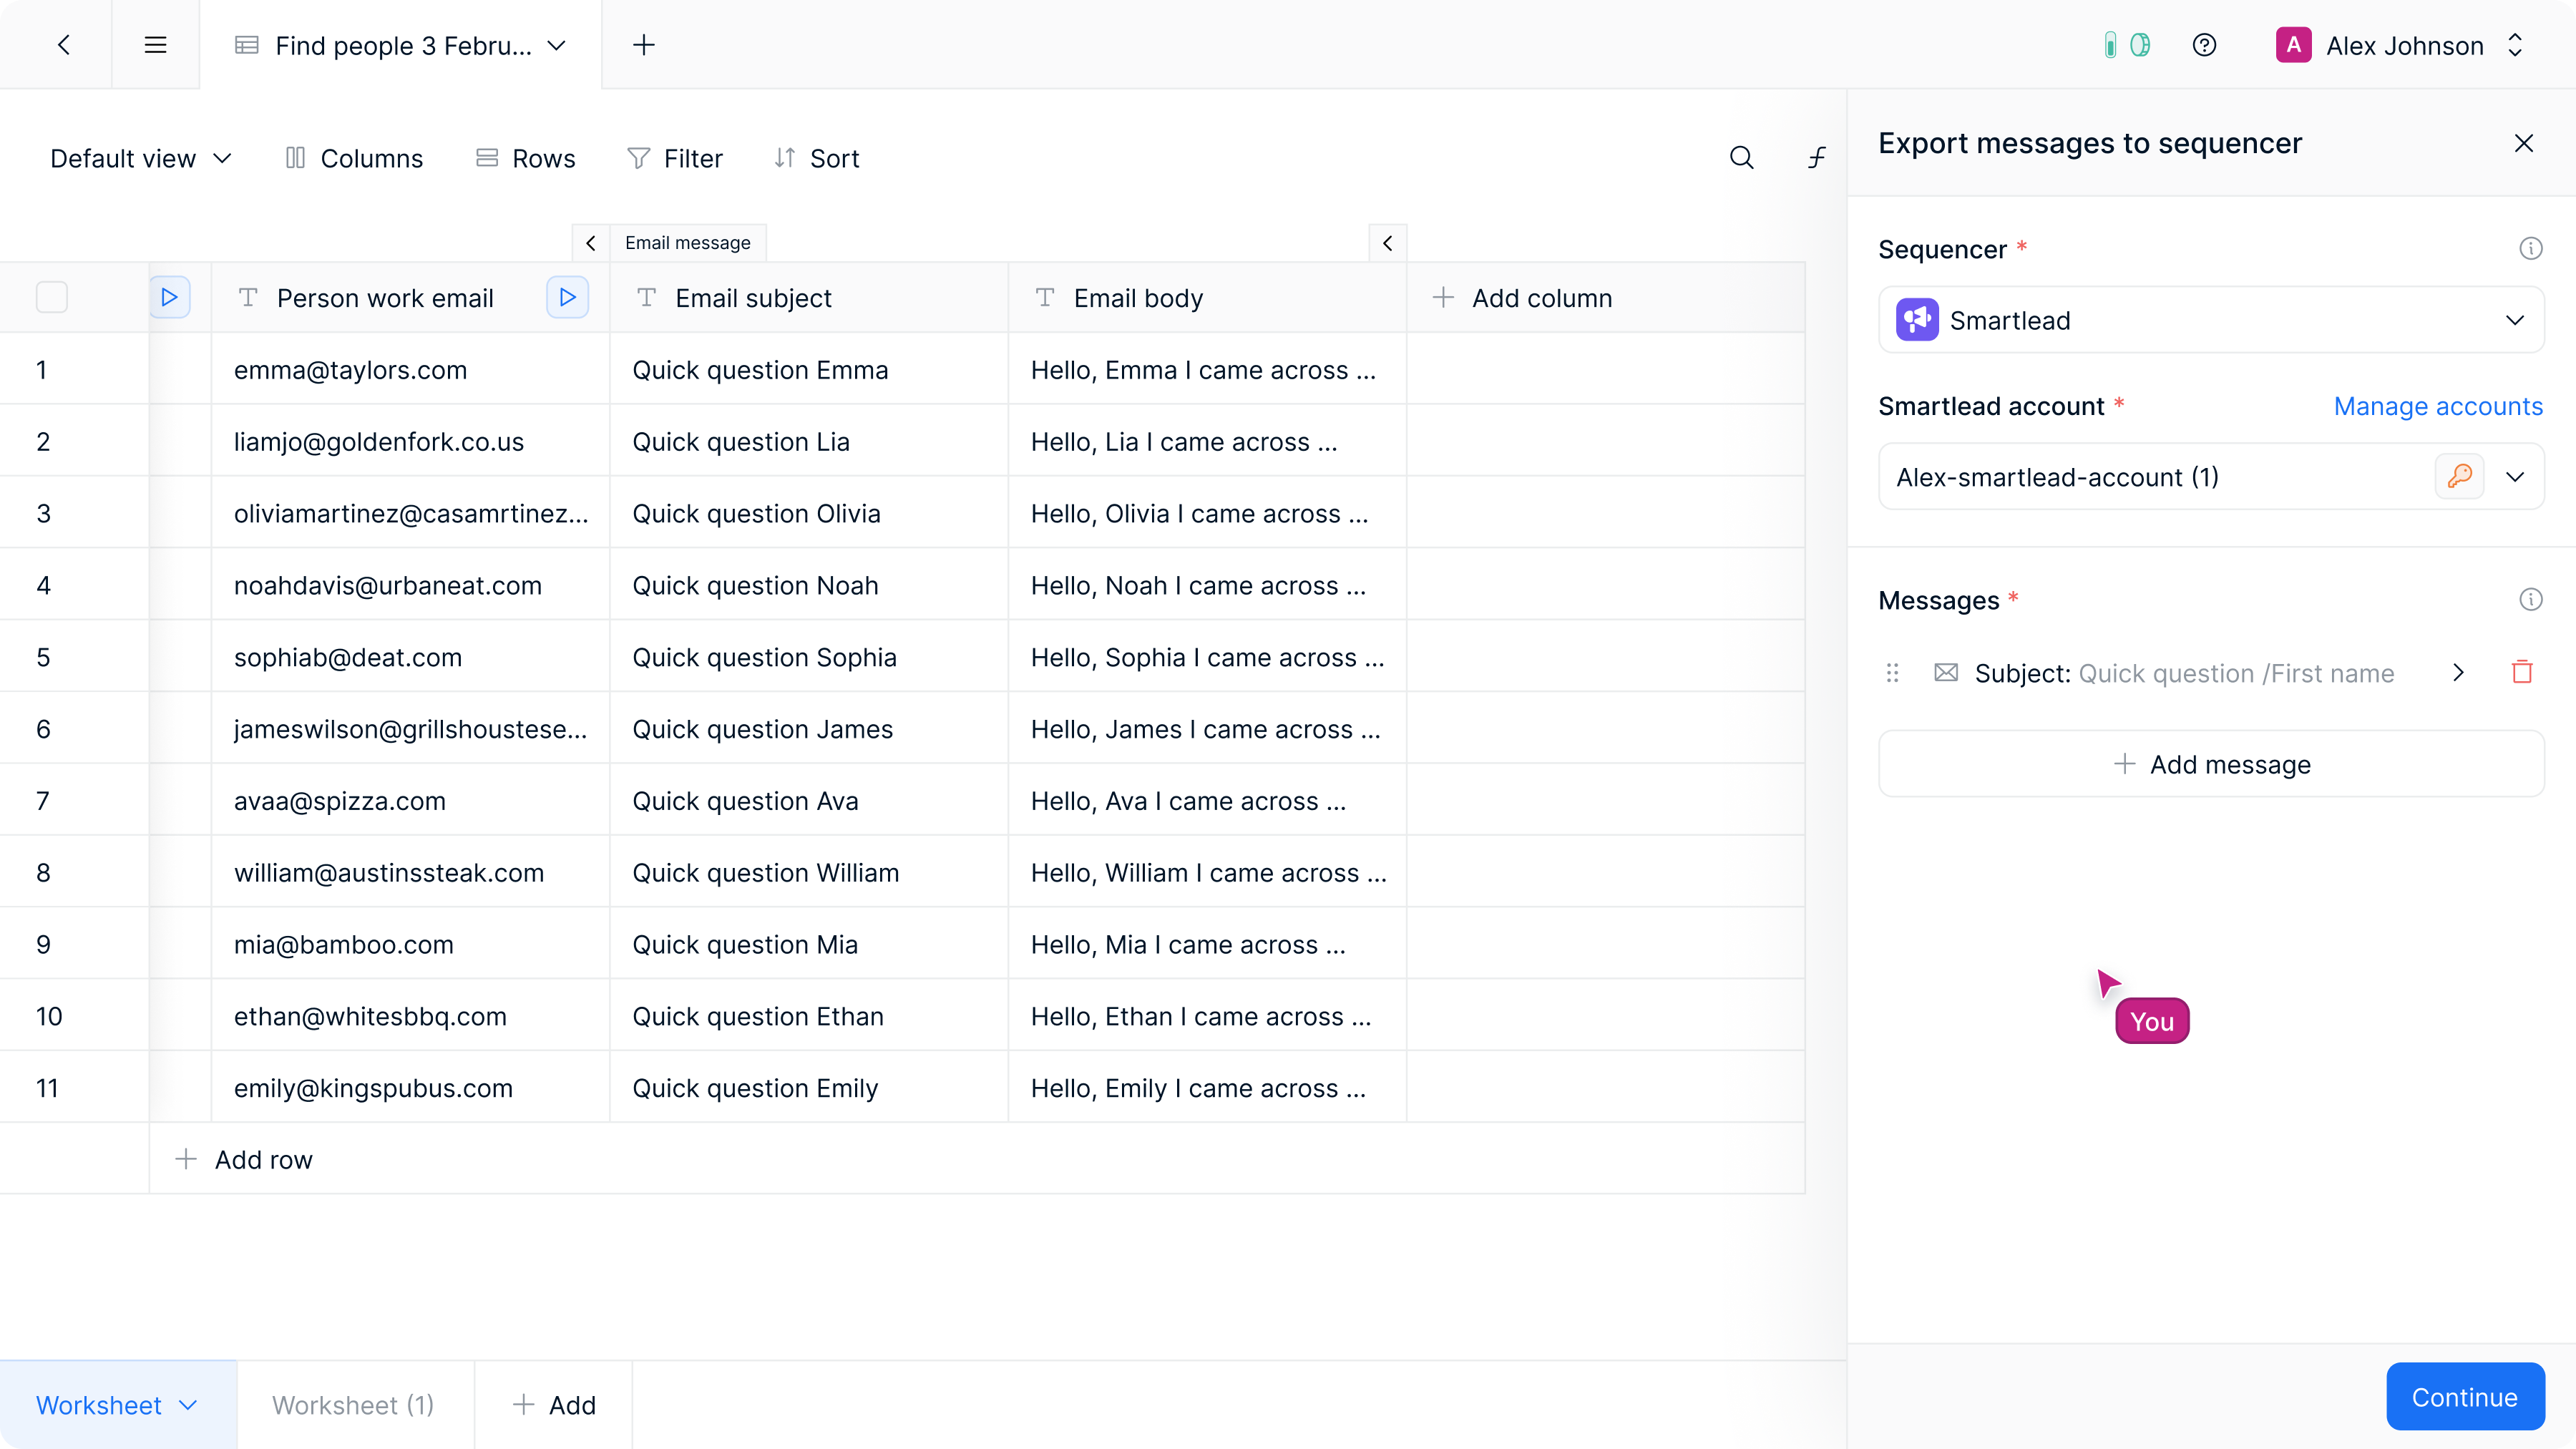Click the Add message button

pyautogui.click(x=2210, y=764)
